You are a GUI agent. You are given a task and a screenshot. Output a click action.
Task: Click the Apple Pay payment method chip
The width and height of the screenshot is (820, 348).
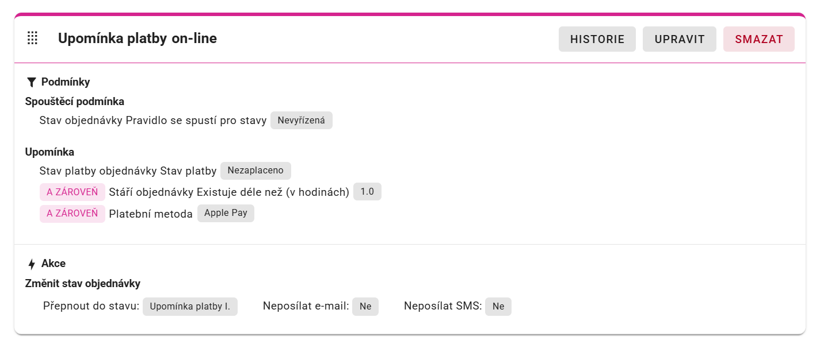pos(226,213)
